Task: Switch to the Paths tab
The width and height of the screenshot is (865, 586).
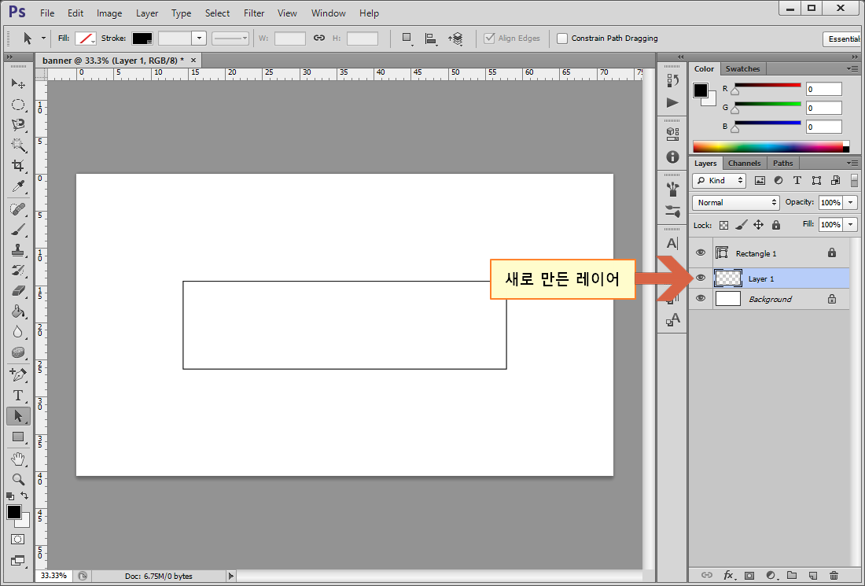Action: [x=782, y=163]
